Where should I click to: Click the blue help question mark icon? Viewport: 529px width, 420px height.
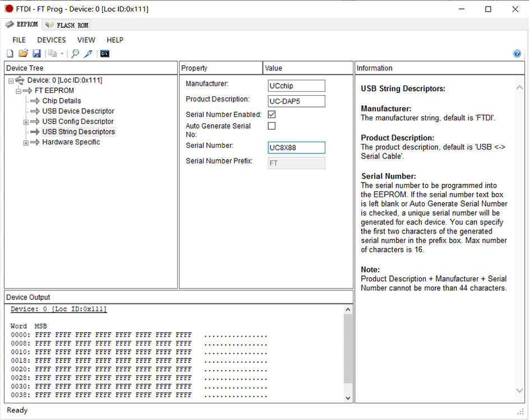[x=517, y=54]
